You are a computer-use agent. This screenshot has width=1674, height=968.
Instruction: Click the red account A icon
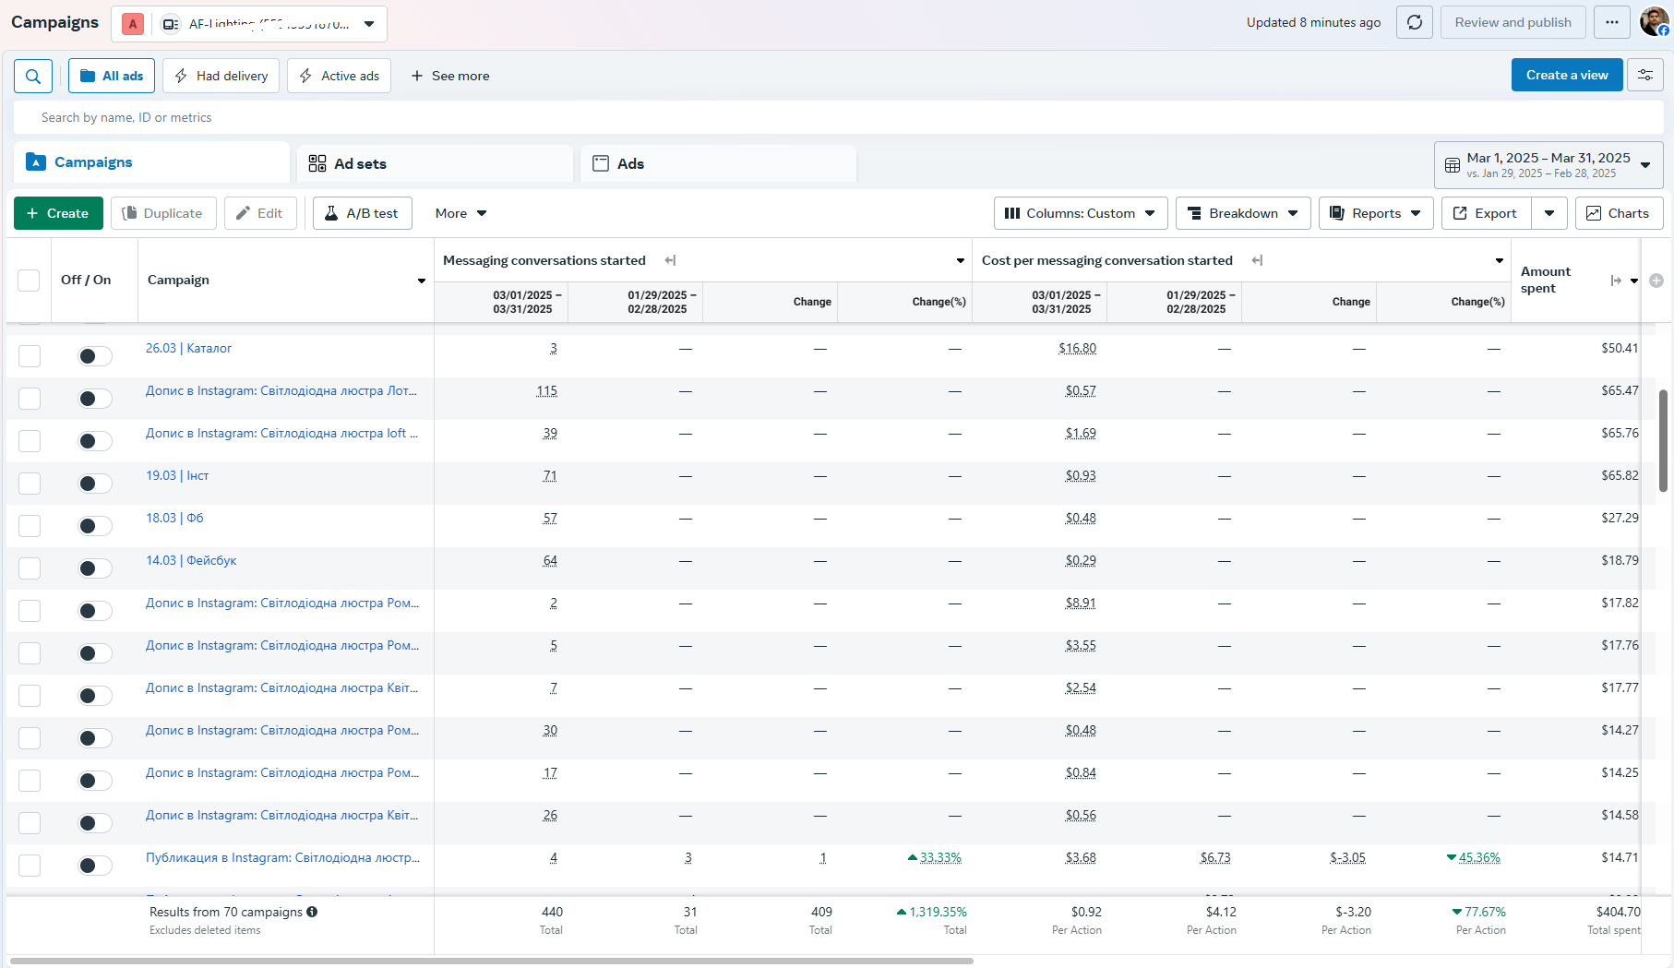[133, 24]
